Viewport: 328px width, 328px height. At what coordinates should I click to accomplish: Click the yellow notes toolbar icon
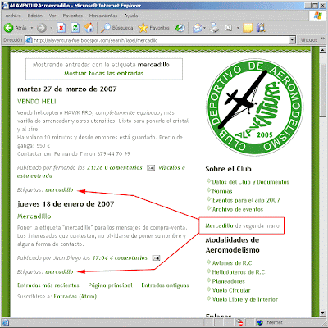tap(248, 28)
